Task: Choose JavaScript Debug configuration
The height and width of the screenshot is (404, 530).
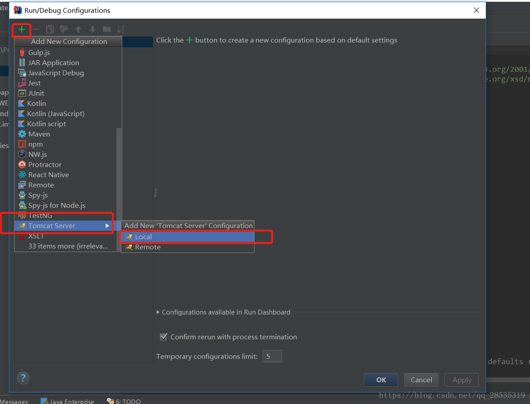Action: tap(68, 73)
